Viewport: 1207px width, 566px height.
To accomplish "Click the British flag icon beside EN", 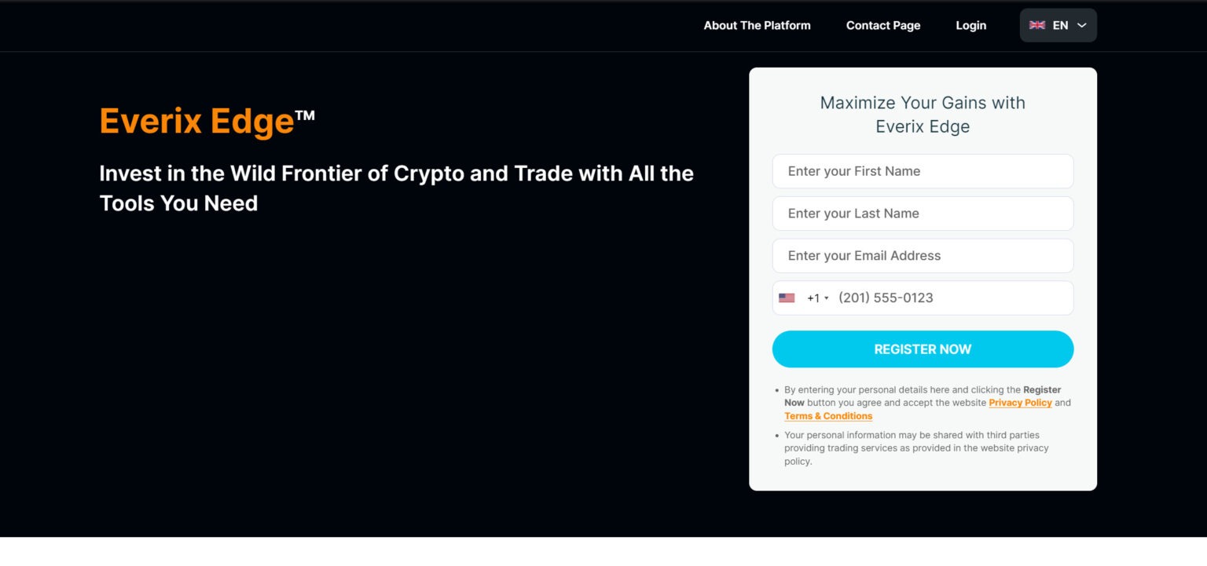I will pos(1037,24).
